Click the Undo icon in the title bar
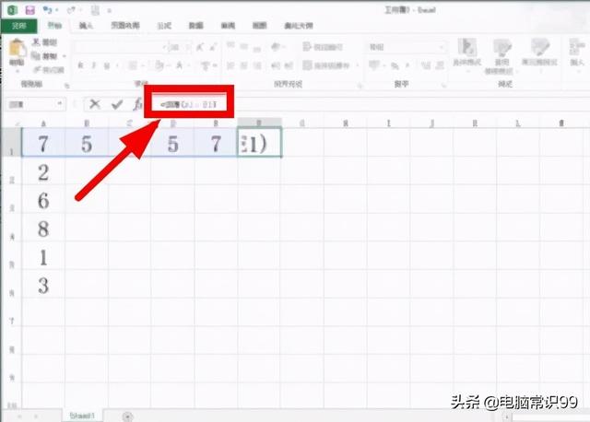This screenshot has width=590, height=422. pos(47,10)
